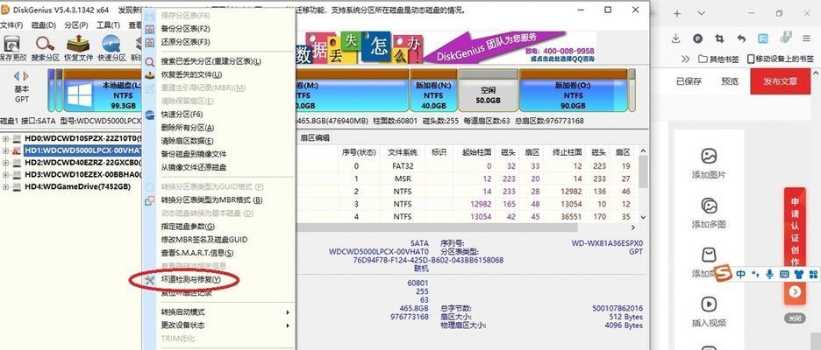Open the 磁盘(D) menu
The height and width of the screenshot is (350, 821).
point(44,24)
